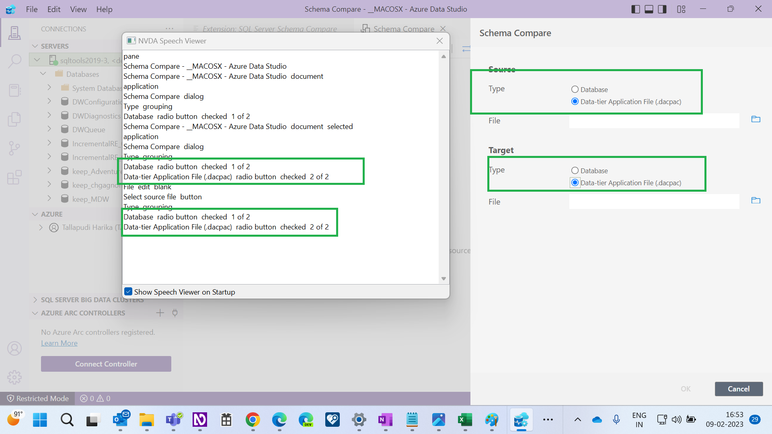This screenshot has height=434, width=772.
Task: Open Source Control from the activity bar
Action: tap(14, 148)
